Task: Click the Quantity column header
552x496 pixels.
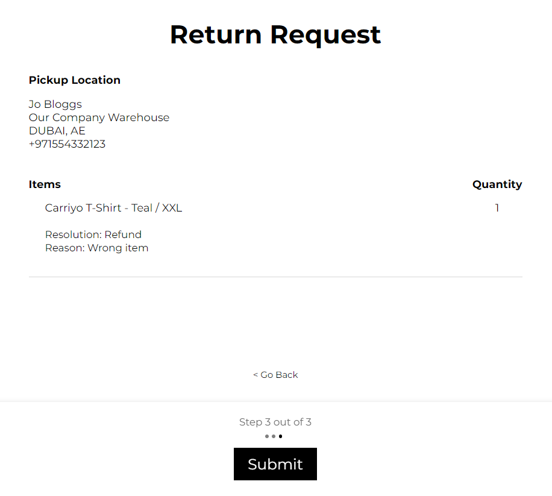Action: tap(497, 184)
